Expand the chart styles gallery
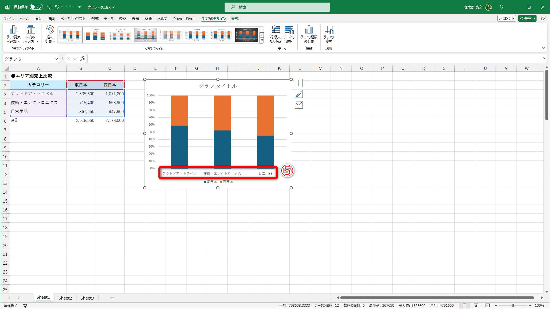This screenshot has height=309, width=550. pyautogui.click(x=262, y=41)
